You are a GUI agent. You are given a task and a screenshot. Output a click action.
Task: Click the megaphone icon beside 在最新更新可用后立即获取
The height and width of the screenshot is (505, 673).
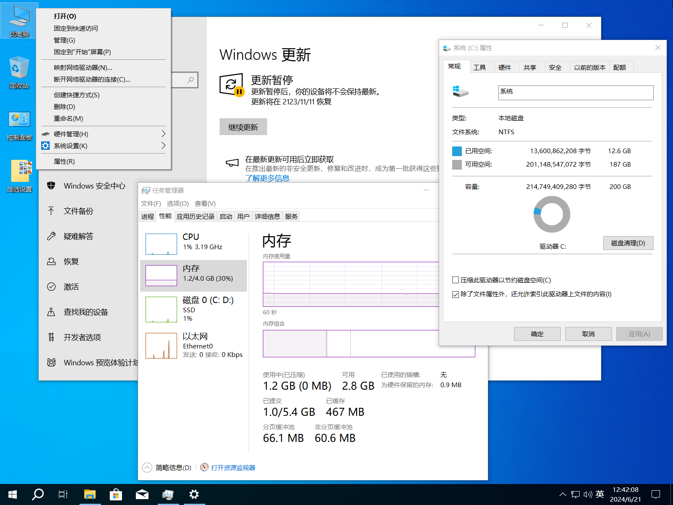point(232,163)
